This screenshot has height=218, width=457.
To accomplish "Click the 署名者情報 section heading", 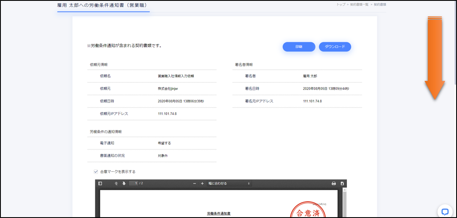I will tap(243, 64).
